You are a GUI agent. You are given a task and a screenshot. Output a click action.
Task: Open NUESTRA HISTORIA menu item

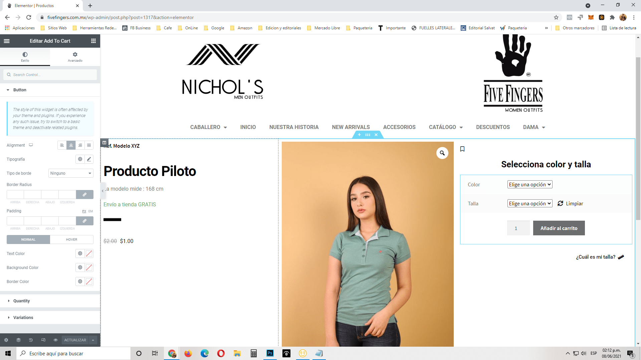click(x=294, y=127)
